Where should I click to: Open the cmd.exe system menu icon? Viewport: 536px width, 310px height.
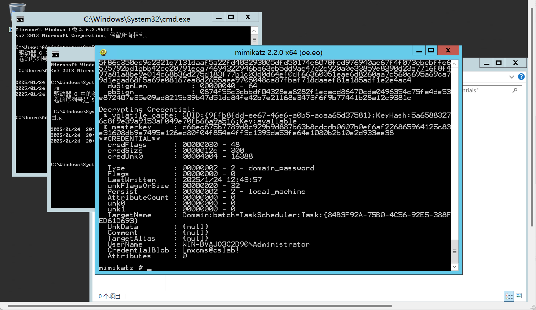20,19
